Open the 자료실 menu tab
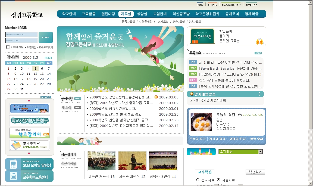Screen dimensions: 313x186 [x=126, y=14]
